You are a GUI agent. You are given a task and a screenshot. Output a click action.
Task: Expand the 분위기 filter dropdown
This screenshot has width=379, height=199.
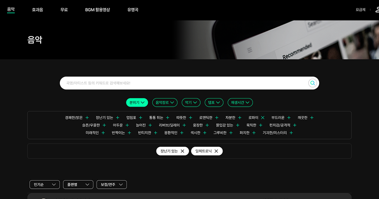tap(137, 103)
